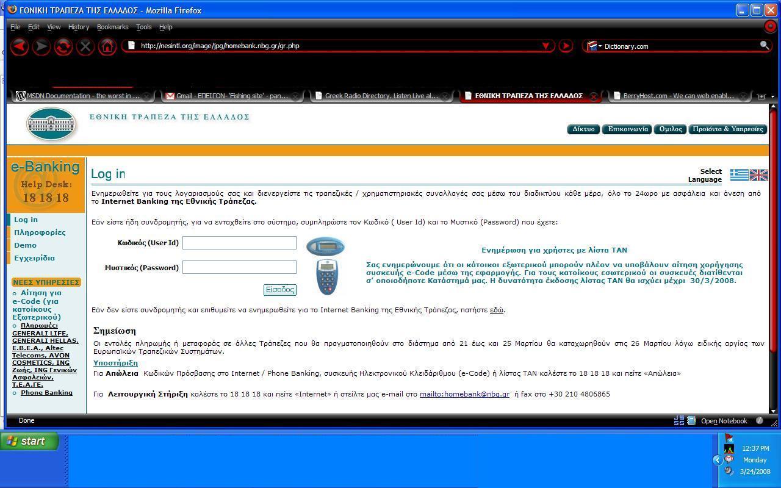Screen dimensions: 781x488
Task: Select the British flag language icon
Action: coord(758,175)
